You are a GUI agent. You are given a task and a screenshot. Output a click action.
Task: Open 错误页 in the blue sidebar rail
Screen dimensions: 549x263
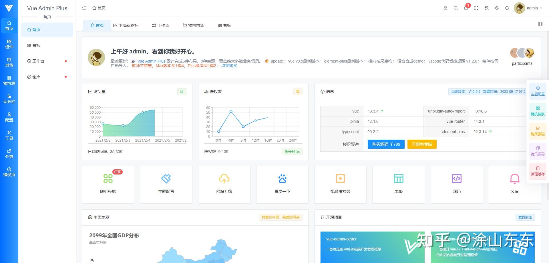point(9,172)
